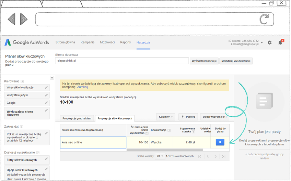Screen dimensions: 291x181
Task: Edit Wszystkie języki with pencil icon
Action: [46, 95]
